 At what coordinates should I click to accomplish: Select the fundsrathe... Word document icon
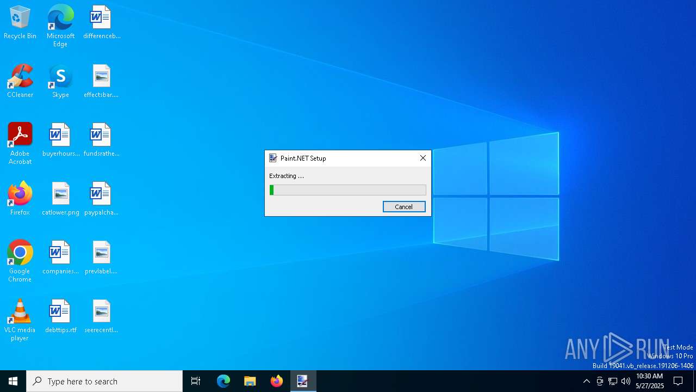coord(101,140)
